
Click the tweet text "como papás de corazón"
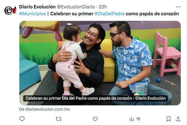pyautogui.click(x=152, y=14)
